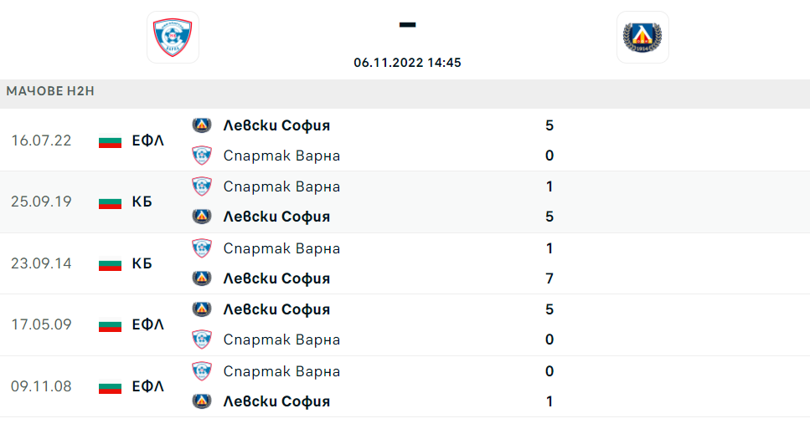Open Spartak Varna crest in match header
Screen dimensions: 810x434
pyautogui.click(x=173, y=37)
